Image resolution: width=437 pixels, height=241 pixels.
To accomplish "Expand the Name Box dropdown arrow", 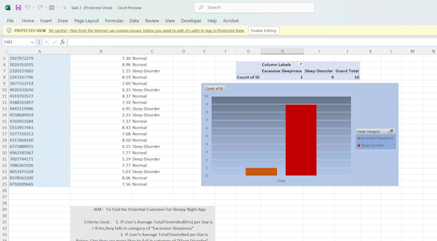I will click(32, 42).
